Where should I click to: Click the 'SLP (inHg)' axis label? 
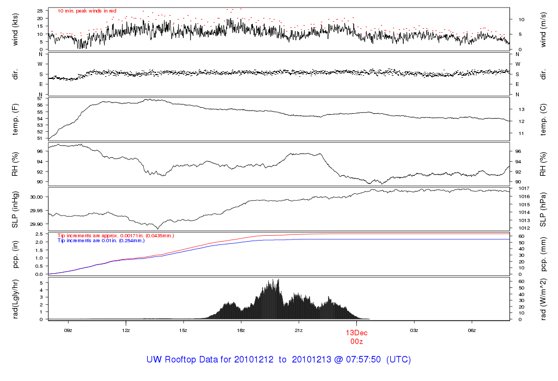15,210
